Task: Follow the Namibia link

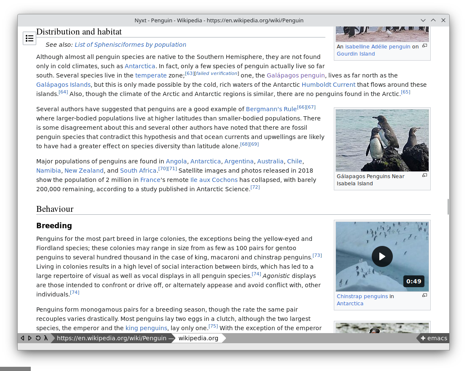Action: click(x=48, y=171)
